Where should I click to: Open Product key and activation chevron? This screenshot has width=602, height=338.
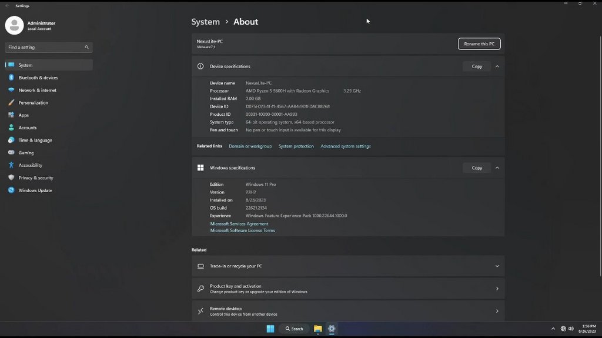[x=497, y=289]
